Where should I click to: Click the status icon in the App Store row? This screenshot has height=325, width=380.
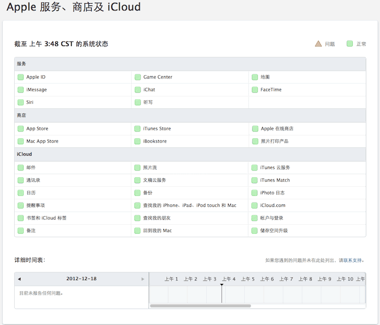pyautogui.click(x=21, y=129)
